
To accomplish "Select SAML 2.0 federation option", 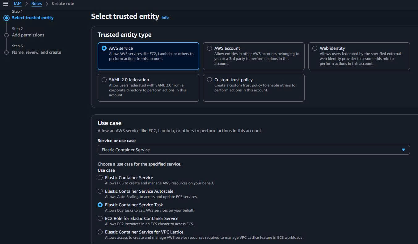I will tap(104, 79).
